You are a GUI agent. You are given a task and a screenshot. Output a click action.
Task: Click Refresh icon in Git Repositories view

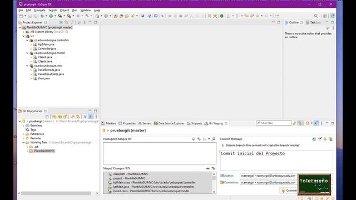(x=72, y=117)
